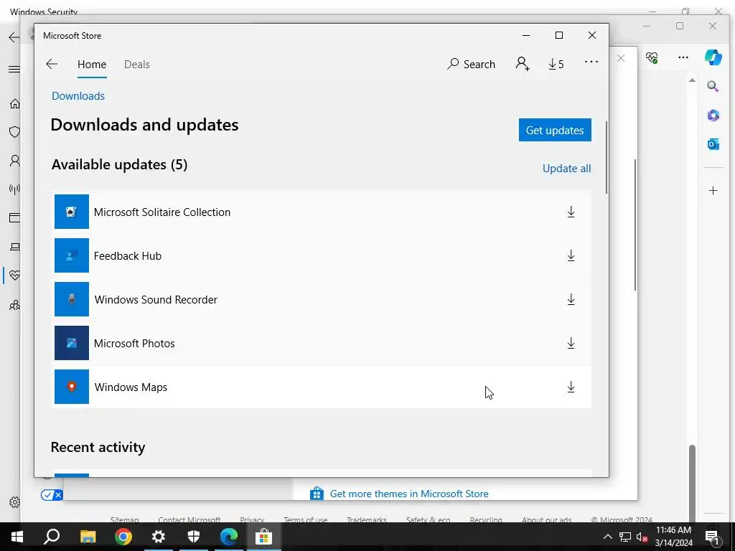Open the Windows Start menu
Screen dimensions: 735x551
[x=17, y=537]
